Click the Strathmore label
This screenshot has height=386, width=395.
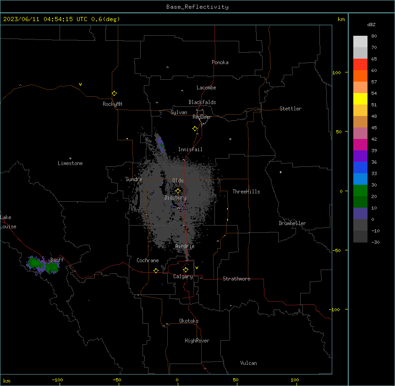coord(236,279)
